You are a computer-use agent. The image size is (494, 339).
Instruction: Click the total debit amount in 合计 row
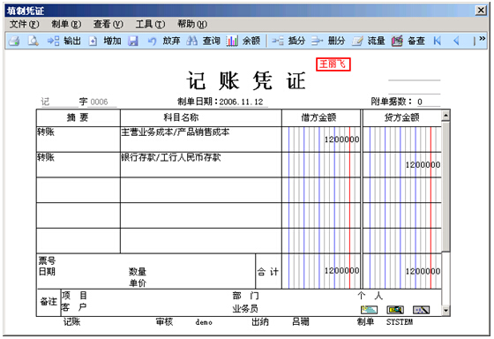pos(342,271)
